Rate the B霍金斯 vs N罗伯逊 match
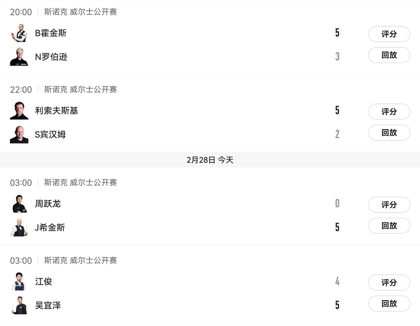 click(389, 34)
